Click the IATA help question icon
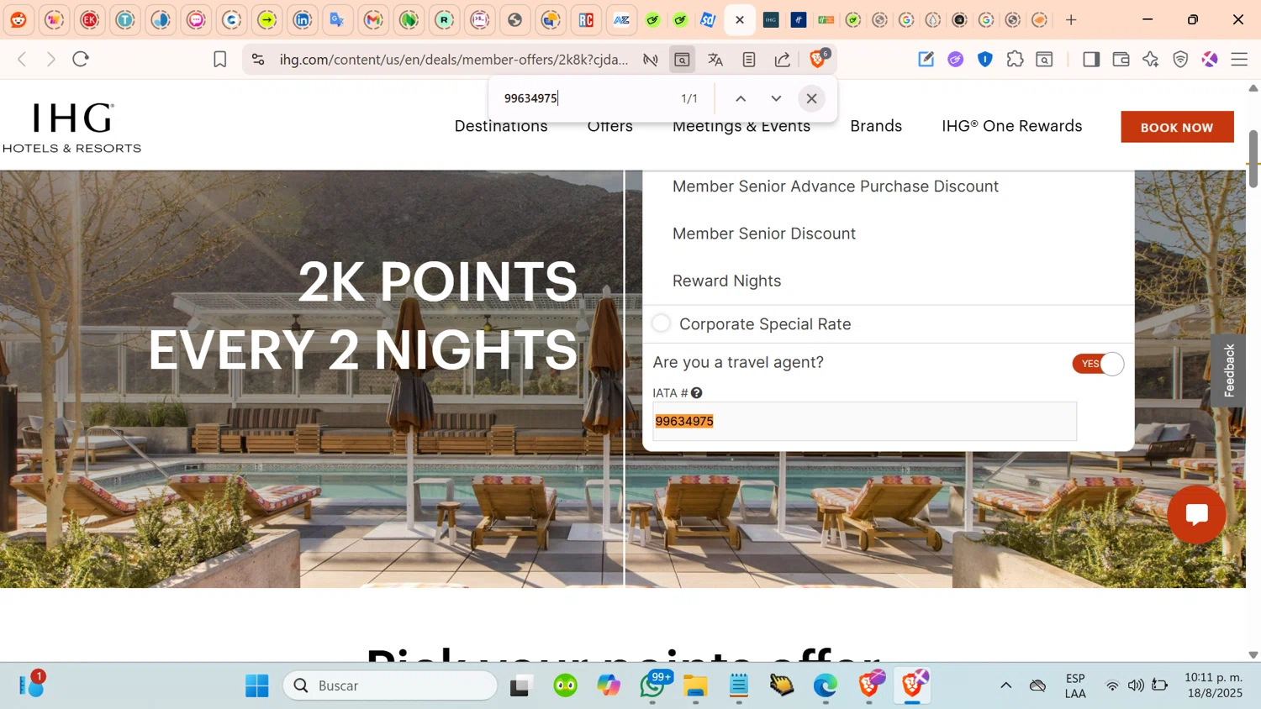This screenshot has width=1261, height=709. [697, 392]
